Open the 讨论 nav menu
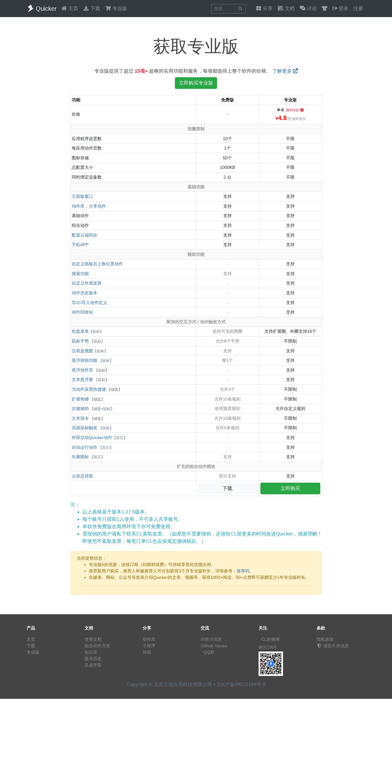392x784 pixels. pos(308,9)
